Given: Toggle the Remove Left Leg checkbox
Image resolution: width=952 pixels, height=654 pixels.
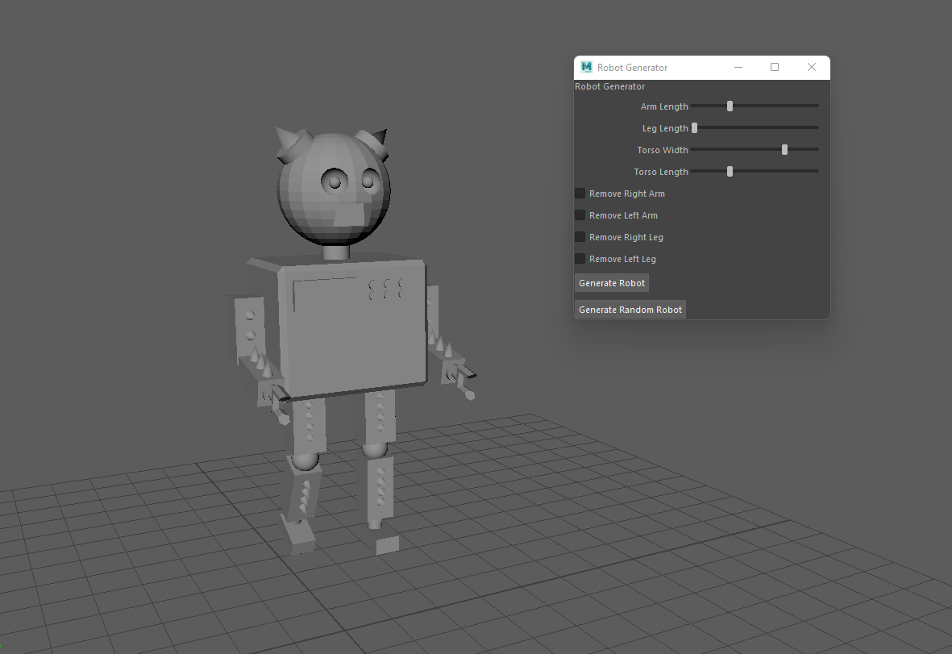Looking at the screenshot, I should pyautogui.click(x=580, y=259).
